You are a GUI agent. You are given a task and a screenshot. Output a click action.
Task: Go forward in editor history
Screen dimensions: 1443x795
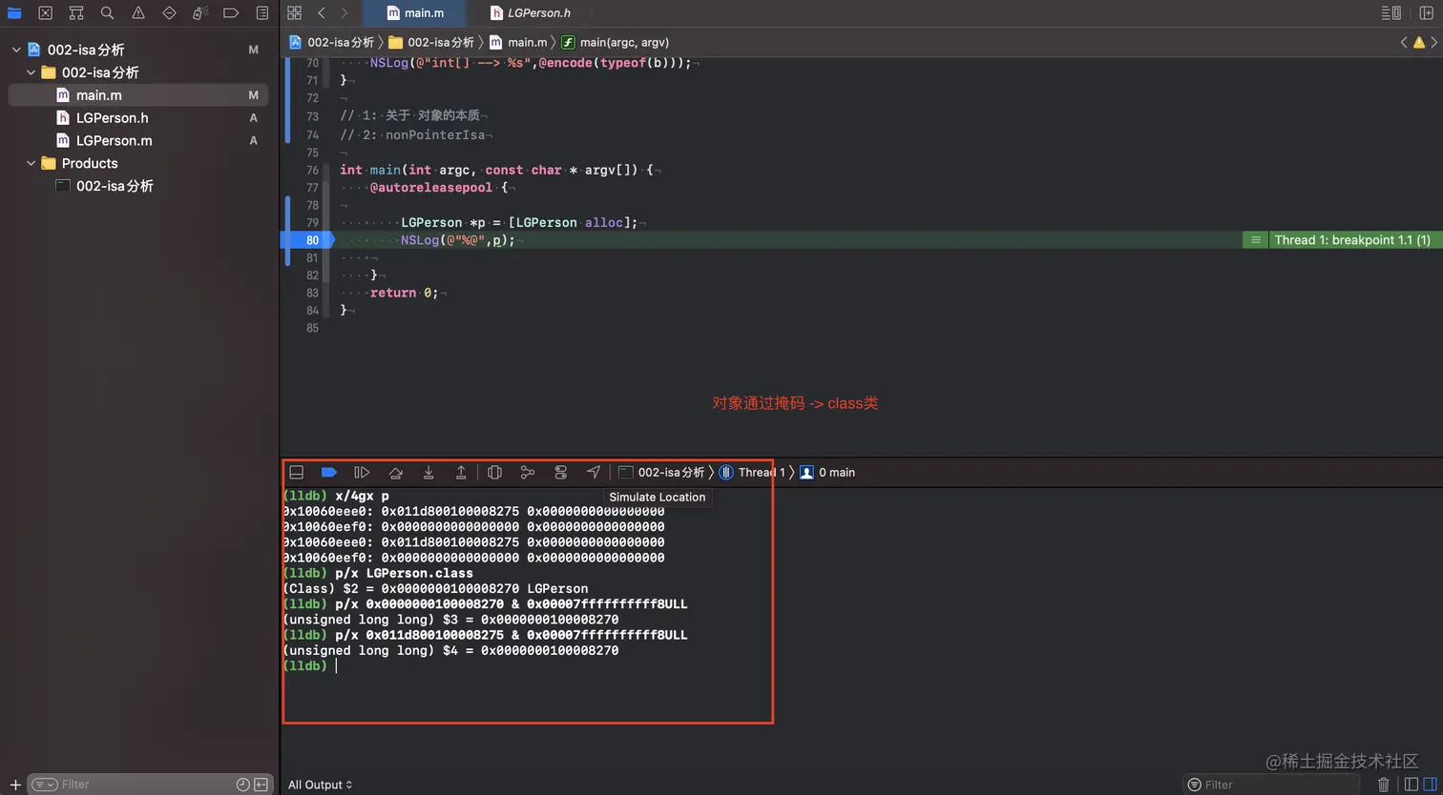point(345,13)
